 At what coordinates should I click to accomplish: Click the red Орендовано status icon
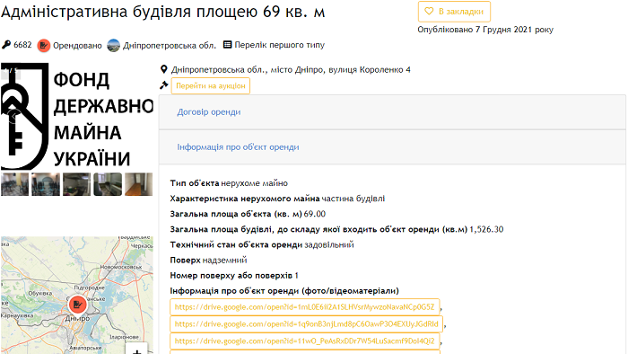[x=44, y=45]
